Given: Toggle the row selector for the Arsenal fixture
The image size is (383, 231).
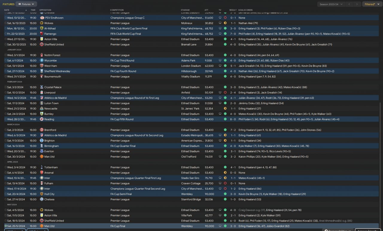Looking at the screenshot, I should (6, 173).
